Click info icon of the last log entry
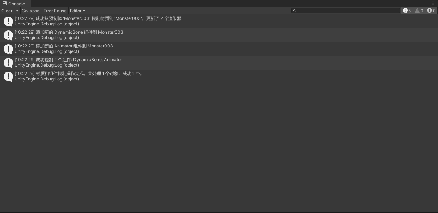 [8, 76]
